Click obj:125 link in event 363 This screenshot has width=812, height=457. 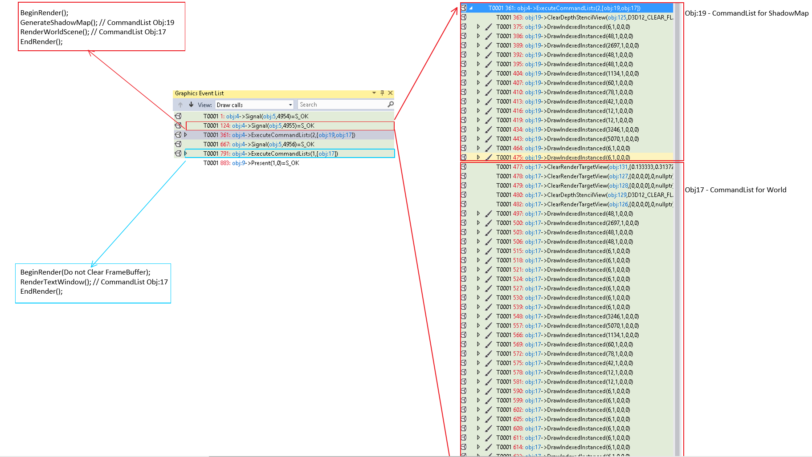[x=616, y=17]
